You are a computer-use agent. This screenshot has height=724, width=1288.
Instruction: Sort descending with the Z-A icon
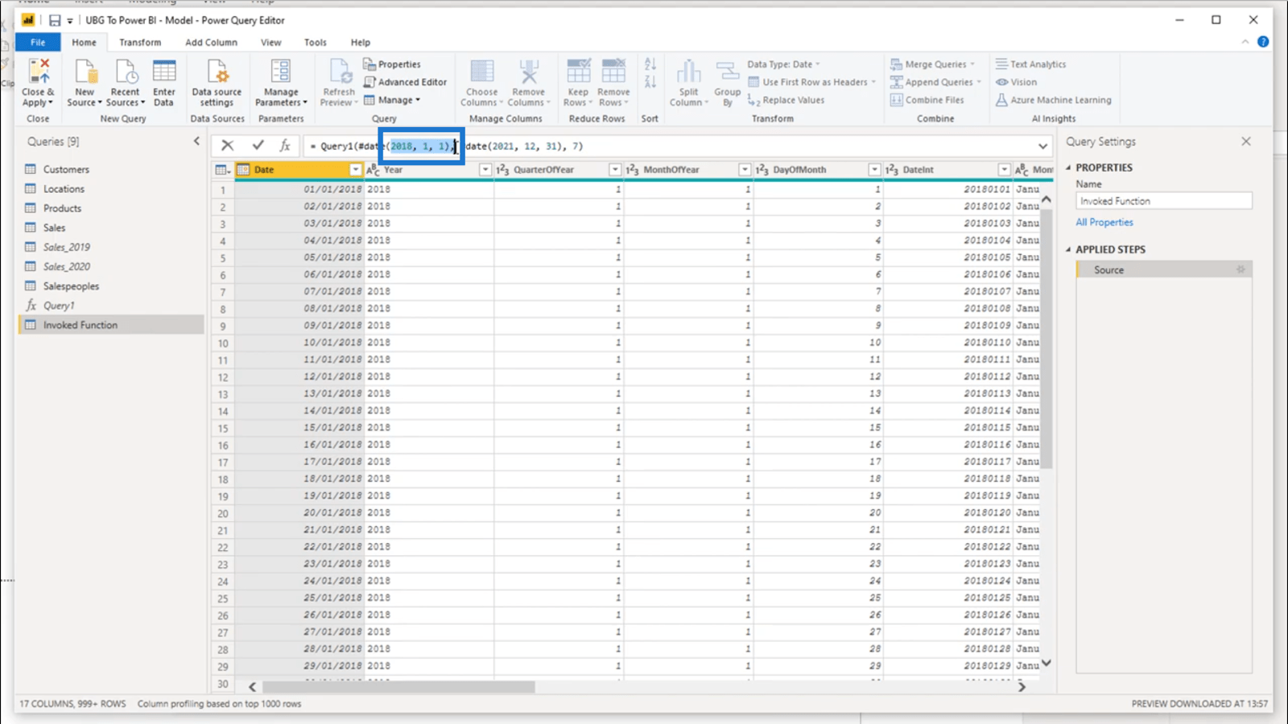(650, 82)
